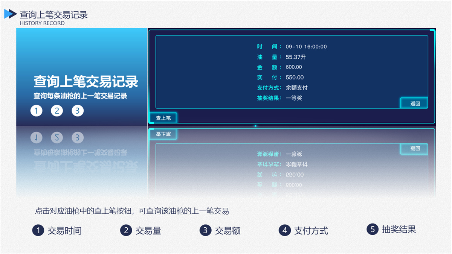This screenshot has width=452, height=254.
Task: Click the actual payment value 550.00
Action: point(295,78)
